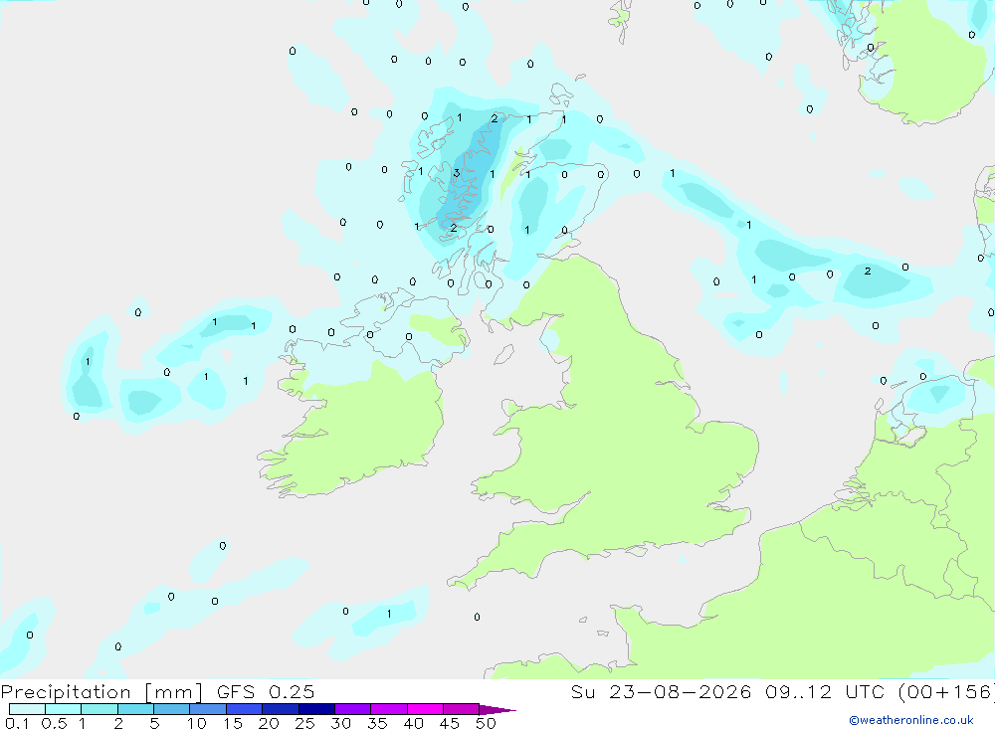Click the 20–25 mm legend color box
This screenshot has height=729, width=995.
pyautogui.click(x=281, y=709)
